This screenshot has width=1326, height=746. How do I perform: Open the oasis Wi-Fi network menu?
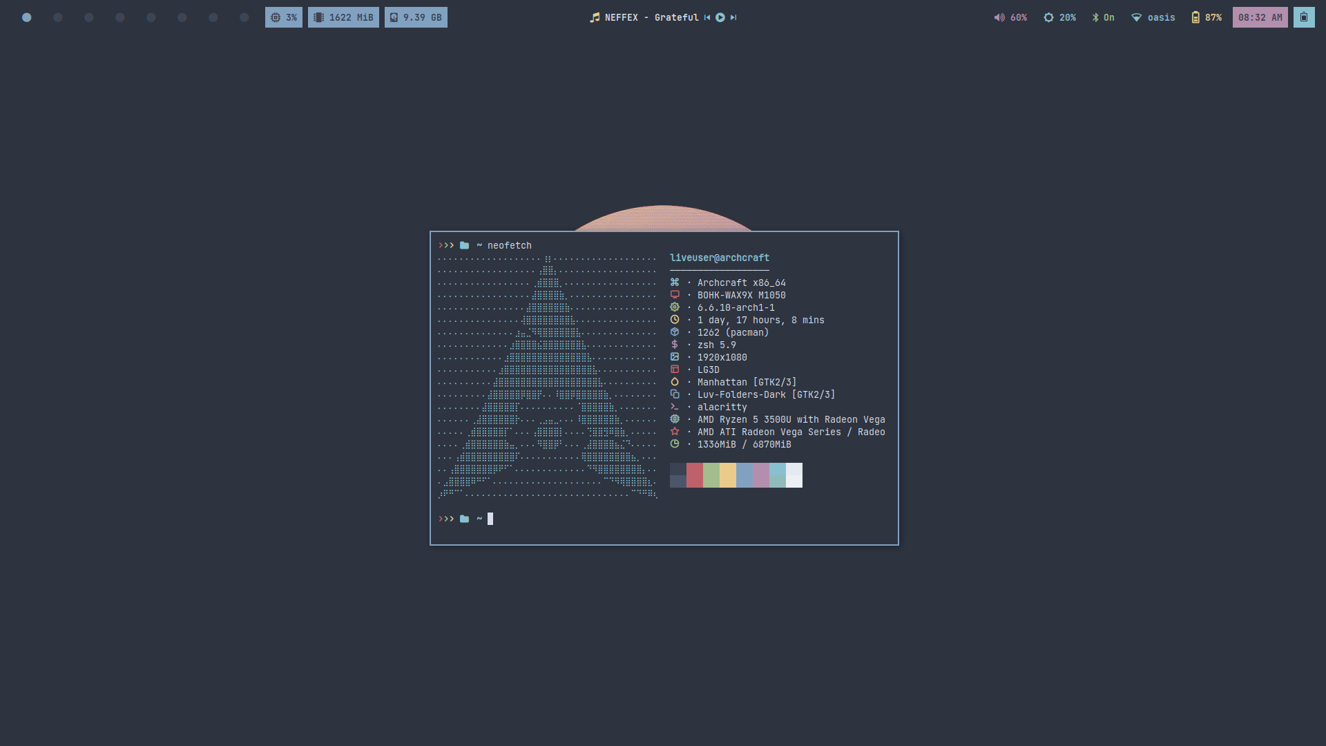[1153, 17]
